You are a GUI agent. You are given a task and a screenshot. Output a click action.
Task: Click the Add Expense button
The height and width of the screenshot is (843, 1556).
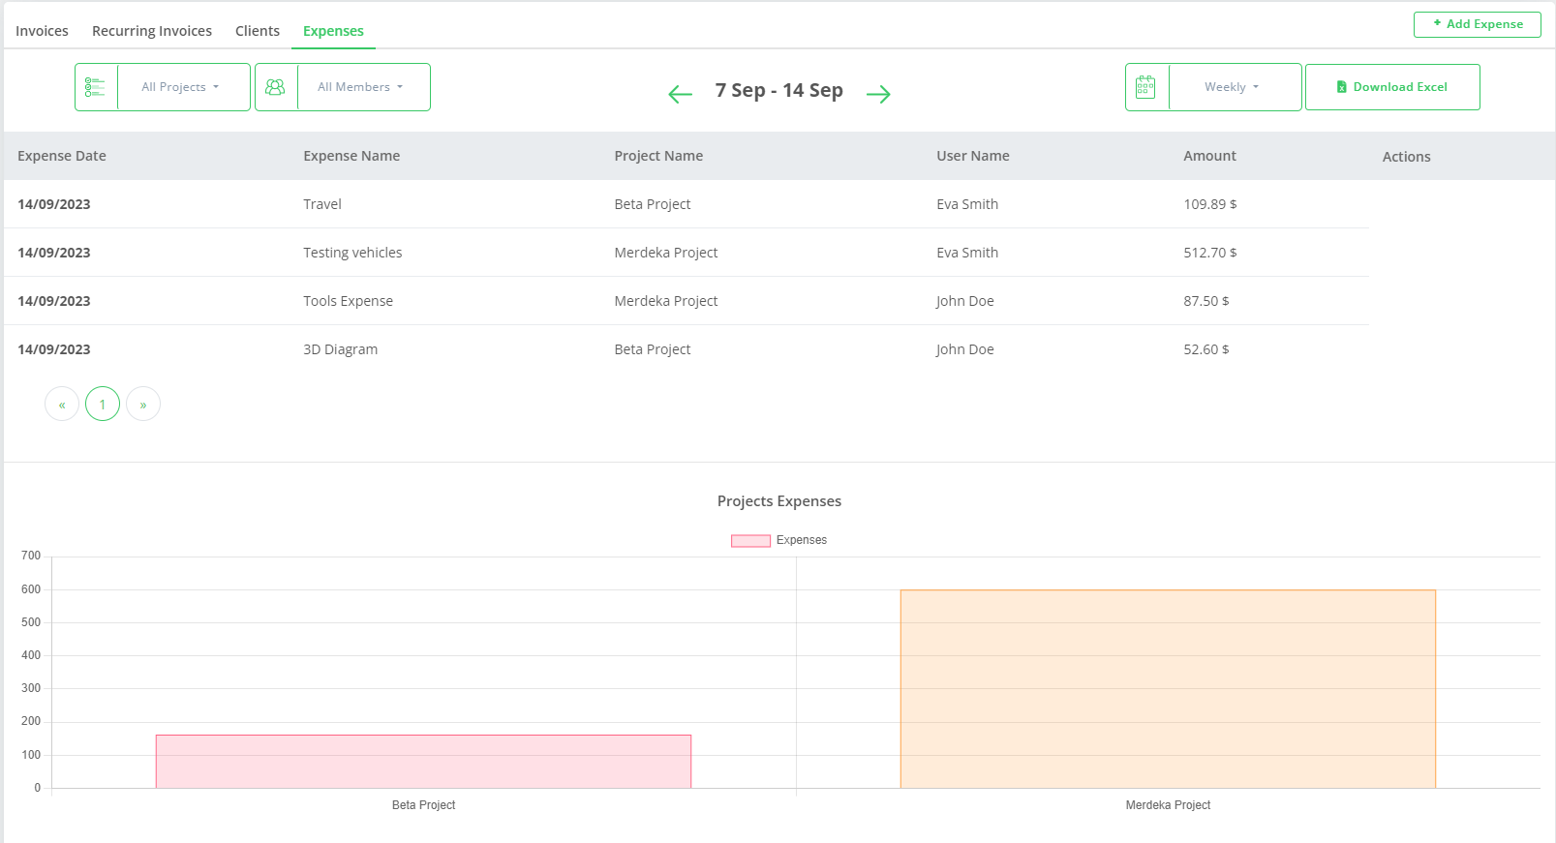1478,24
